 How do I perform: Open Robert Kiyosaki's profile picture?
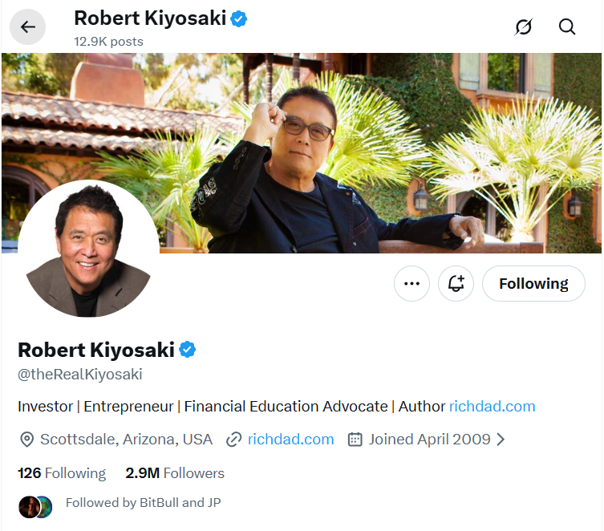coord(88,249)
